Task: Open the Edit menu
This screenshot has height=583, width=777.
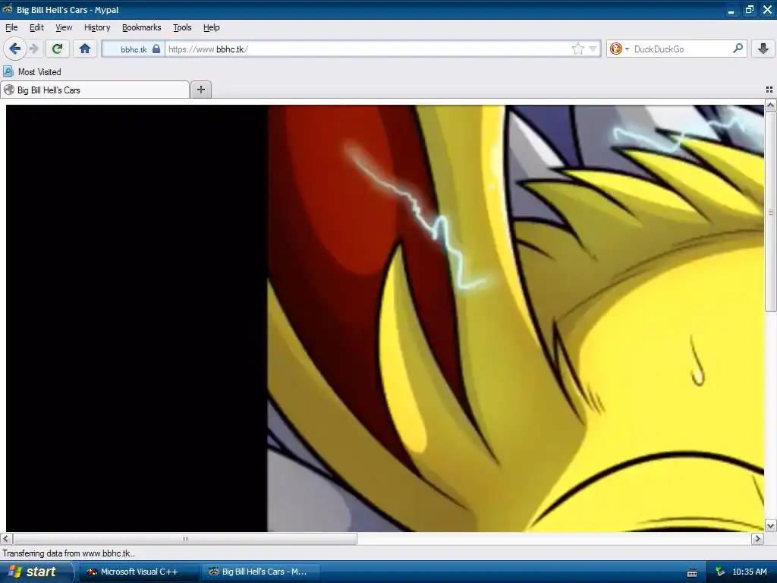Action: 36,27
